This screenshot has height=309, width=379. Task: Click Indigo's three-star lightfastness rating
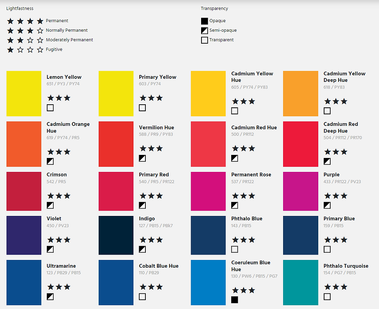(151, 240)
